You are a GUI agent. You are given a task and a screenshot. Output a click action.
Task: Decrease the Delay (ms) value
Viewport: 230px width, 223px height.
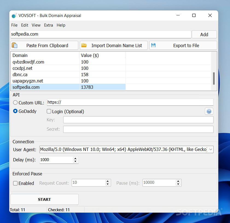coord(75,161)
